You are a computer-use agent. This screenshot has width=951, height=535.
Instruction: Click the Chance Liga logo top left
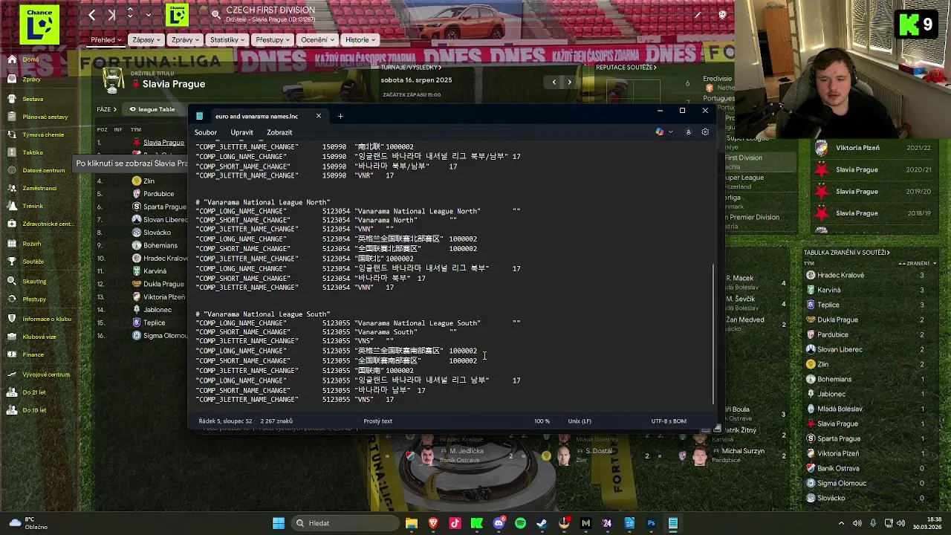pos(39,24)
